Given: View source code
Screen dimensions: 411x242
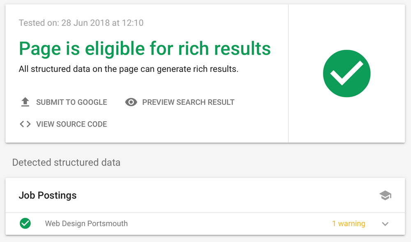Looking at the screenshot, I should click(63, 124).
